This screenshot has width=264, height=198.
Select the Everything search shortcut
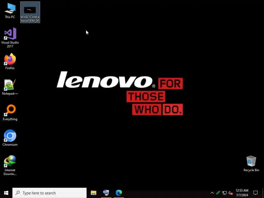10,113
